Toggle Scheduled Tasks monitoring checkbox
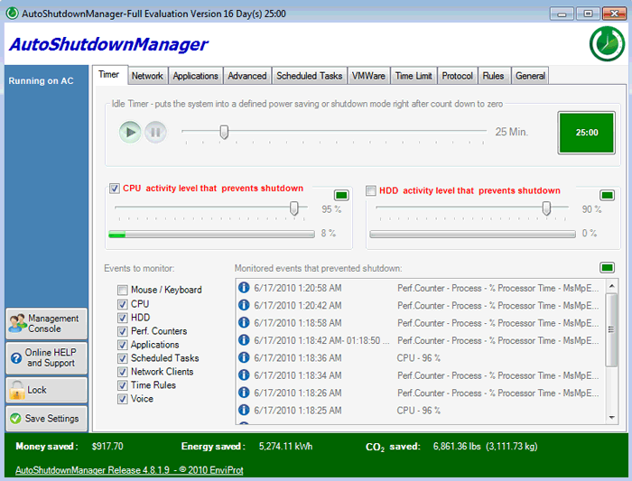The image size is (632, 481). click(x=123, y=358)
